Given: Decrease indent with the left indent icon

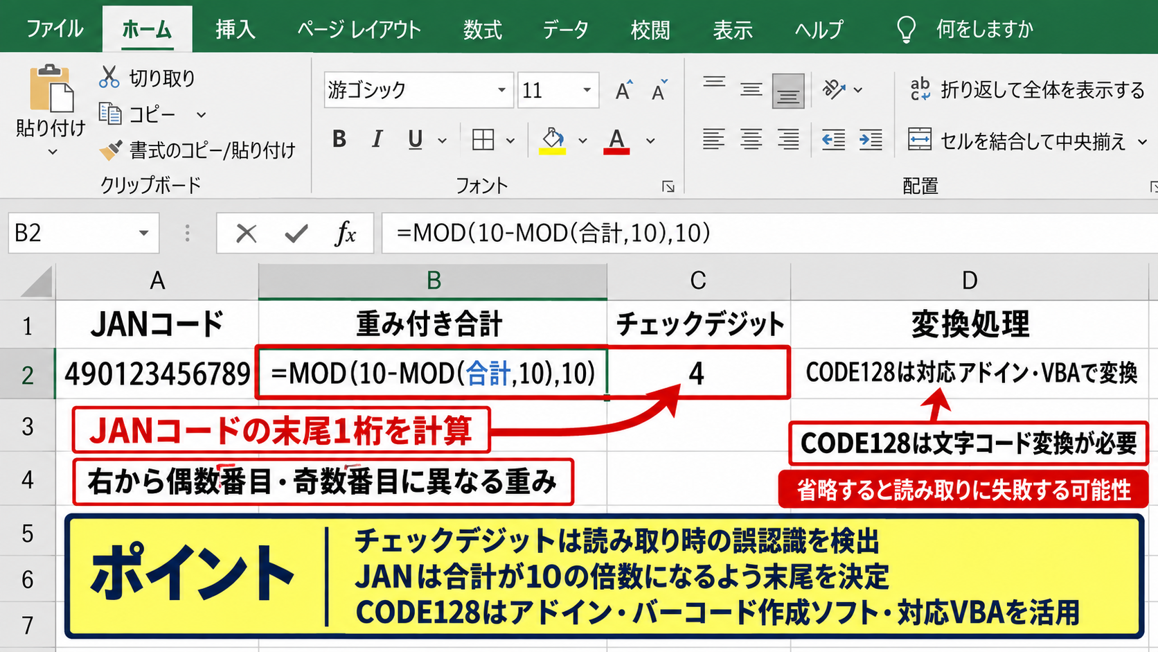Looking at the screenshot, I should coord(833,140).
